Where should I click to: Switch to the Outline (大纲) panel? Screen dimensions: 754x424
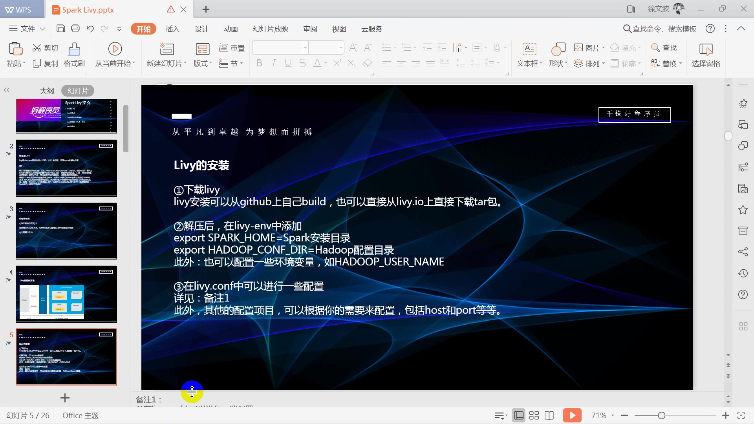click(47, 91)
